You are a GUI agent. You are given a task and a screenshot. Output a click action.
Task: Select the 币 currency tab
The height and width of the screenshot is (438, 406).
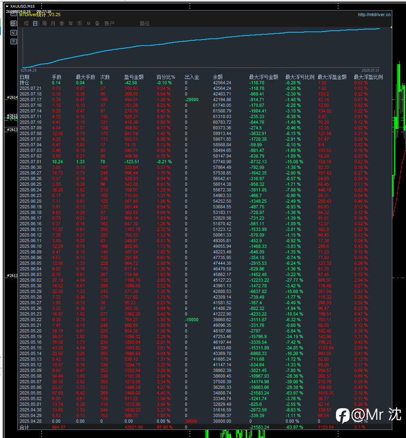tap(80, 23)
